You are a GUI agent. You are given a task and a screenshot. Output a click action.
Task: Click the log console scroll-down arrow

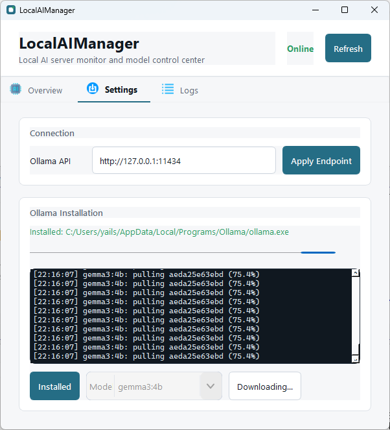pyautogui.click(x=356, y=359)
